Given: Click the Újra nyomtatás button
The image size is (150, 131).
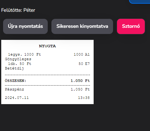Looking at the screenshot, I should pyautogui.click(x=25, y=26).
